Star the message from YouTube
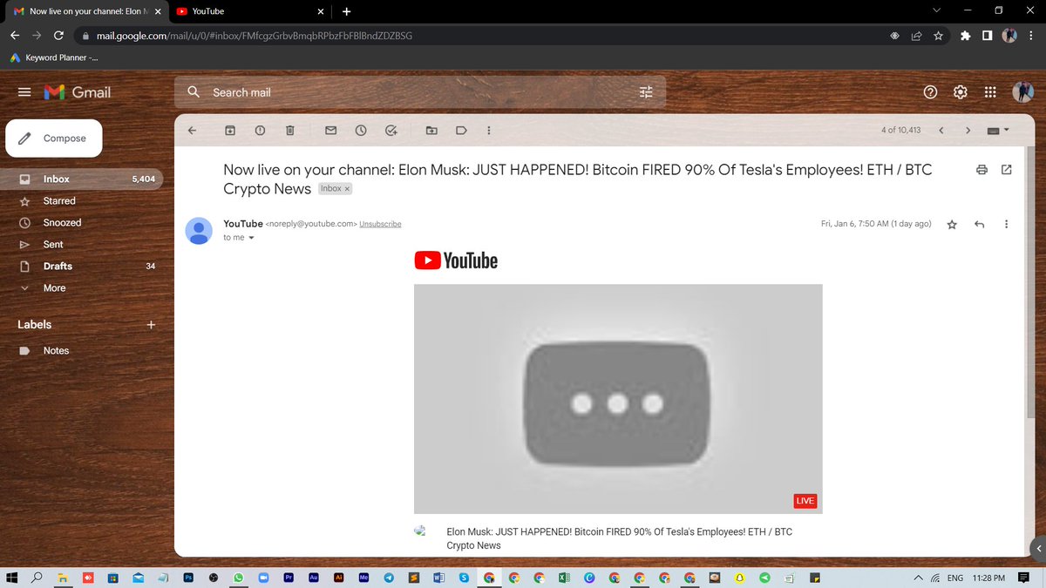 click(x=952, y=225)
